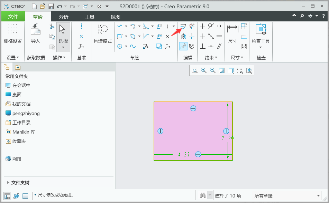This screenshot has height=203, width=329.
Task: Toggle Construction Mode (构造模式)
Action: pyautogui.click(x=103, y=34)
